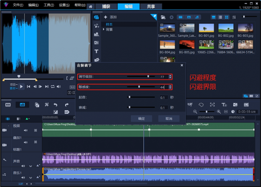Open the 工具 menu
Image resolution: width=261 pixels, height=187 pixels.
(x=49, y=5)
